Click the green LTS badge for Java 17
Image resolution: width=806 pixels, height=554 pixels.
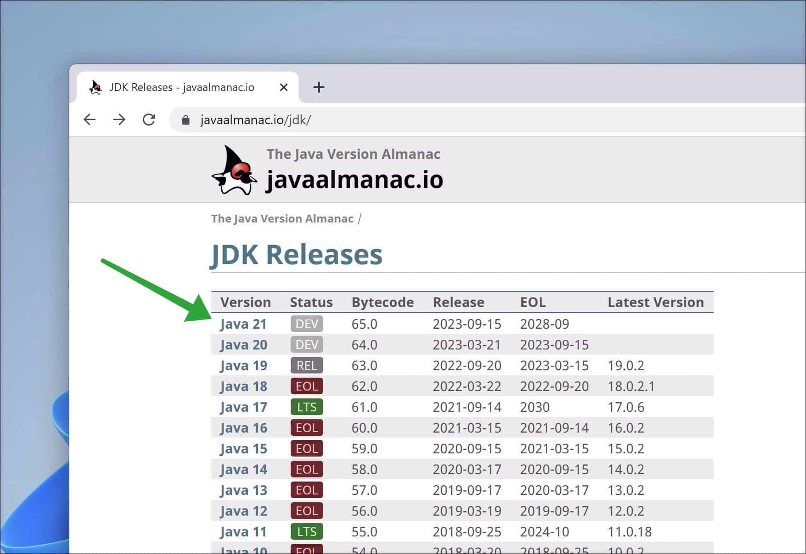(306, 407)
